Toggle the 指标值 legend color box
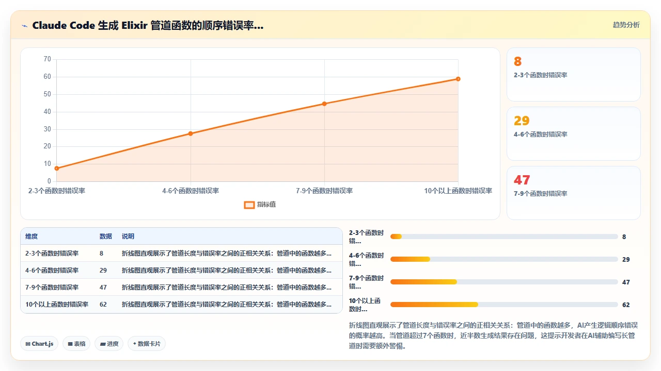 pyautogui.click(x=249, y=205)
